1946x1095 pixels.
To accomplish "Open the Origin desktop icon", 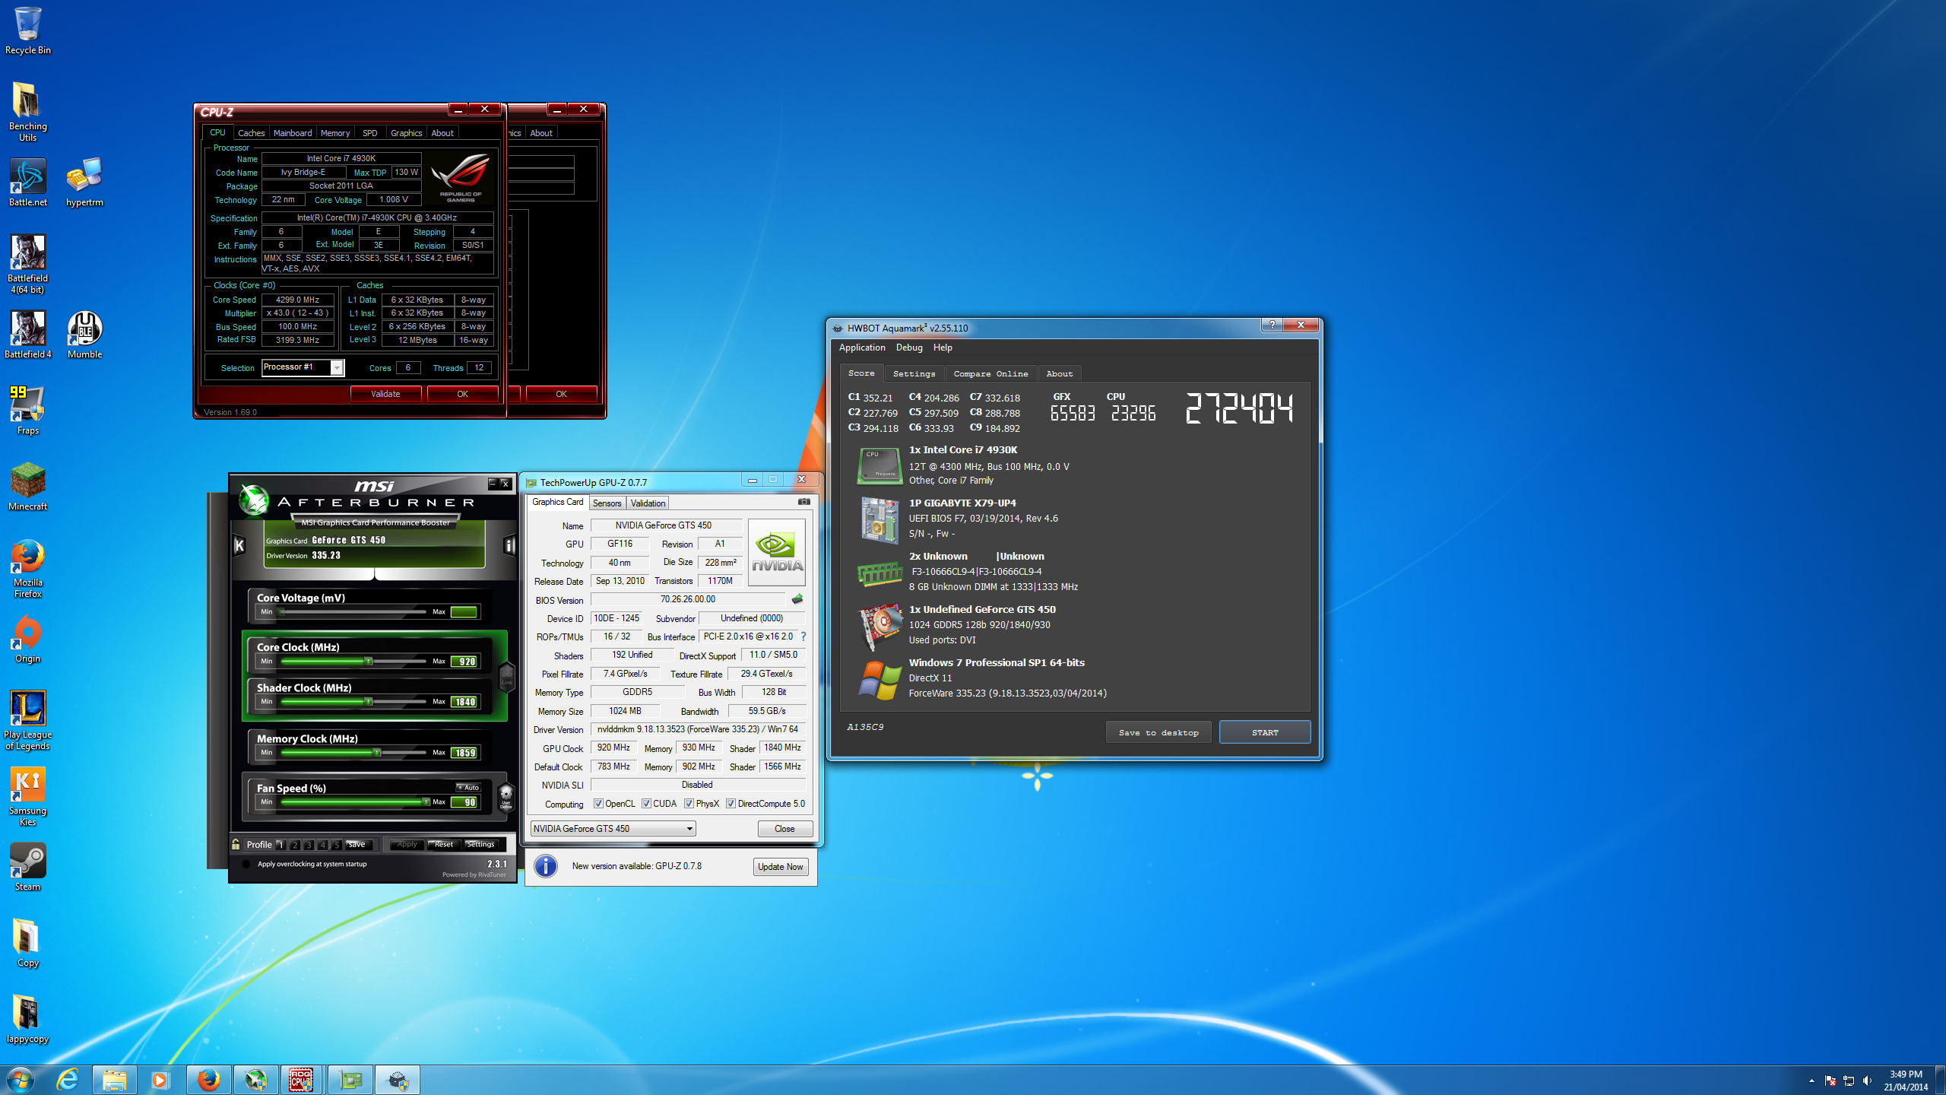I will tap(28, 639).
